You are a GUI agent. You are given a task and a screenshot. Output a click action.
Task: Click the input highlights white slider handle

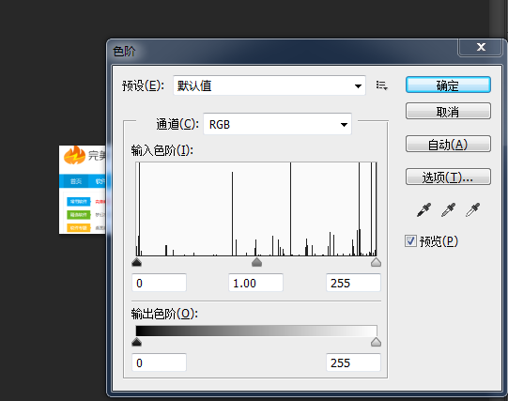click(x=376, y=262)
